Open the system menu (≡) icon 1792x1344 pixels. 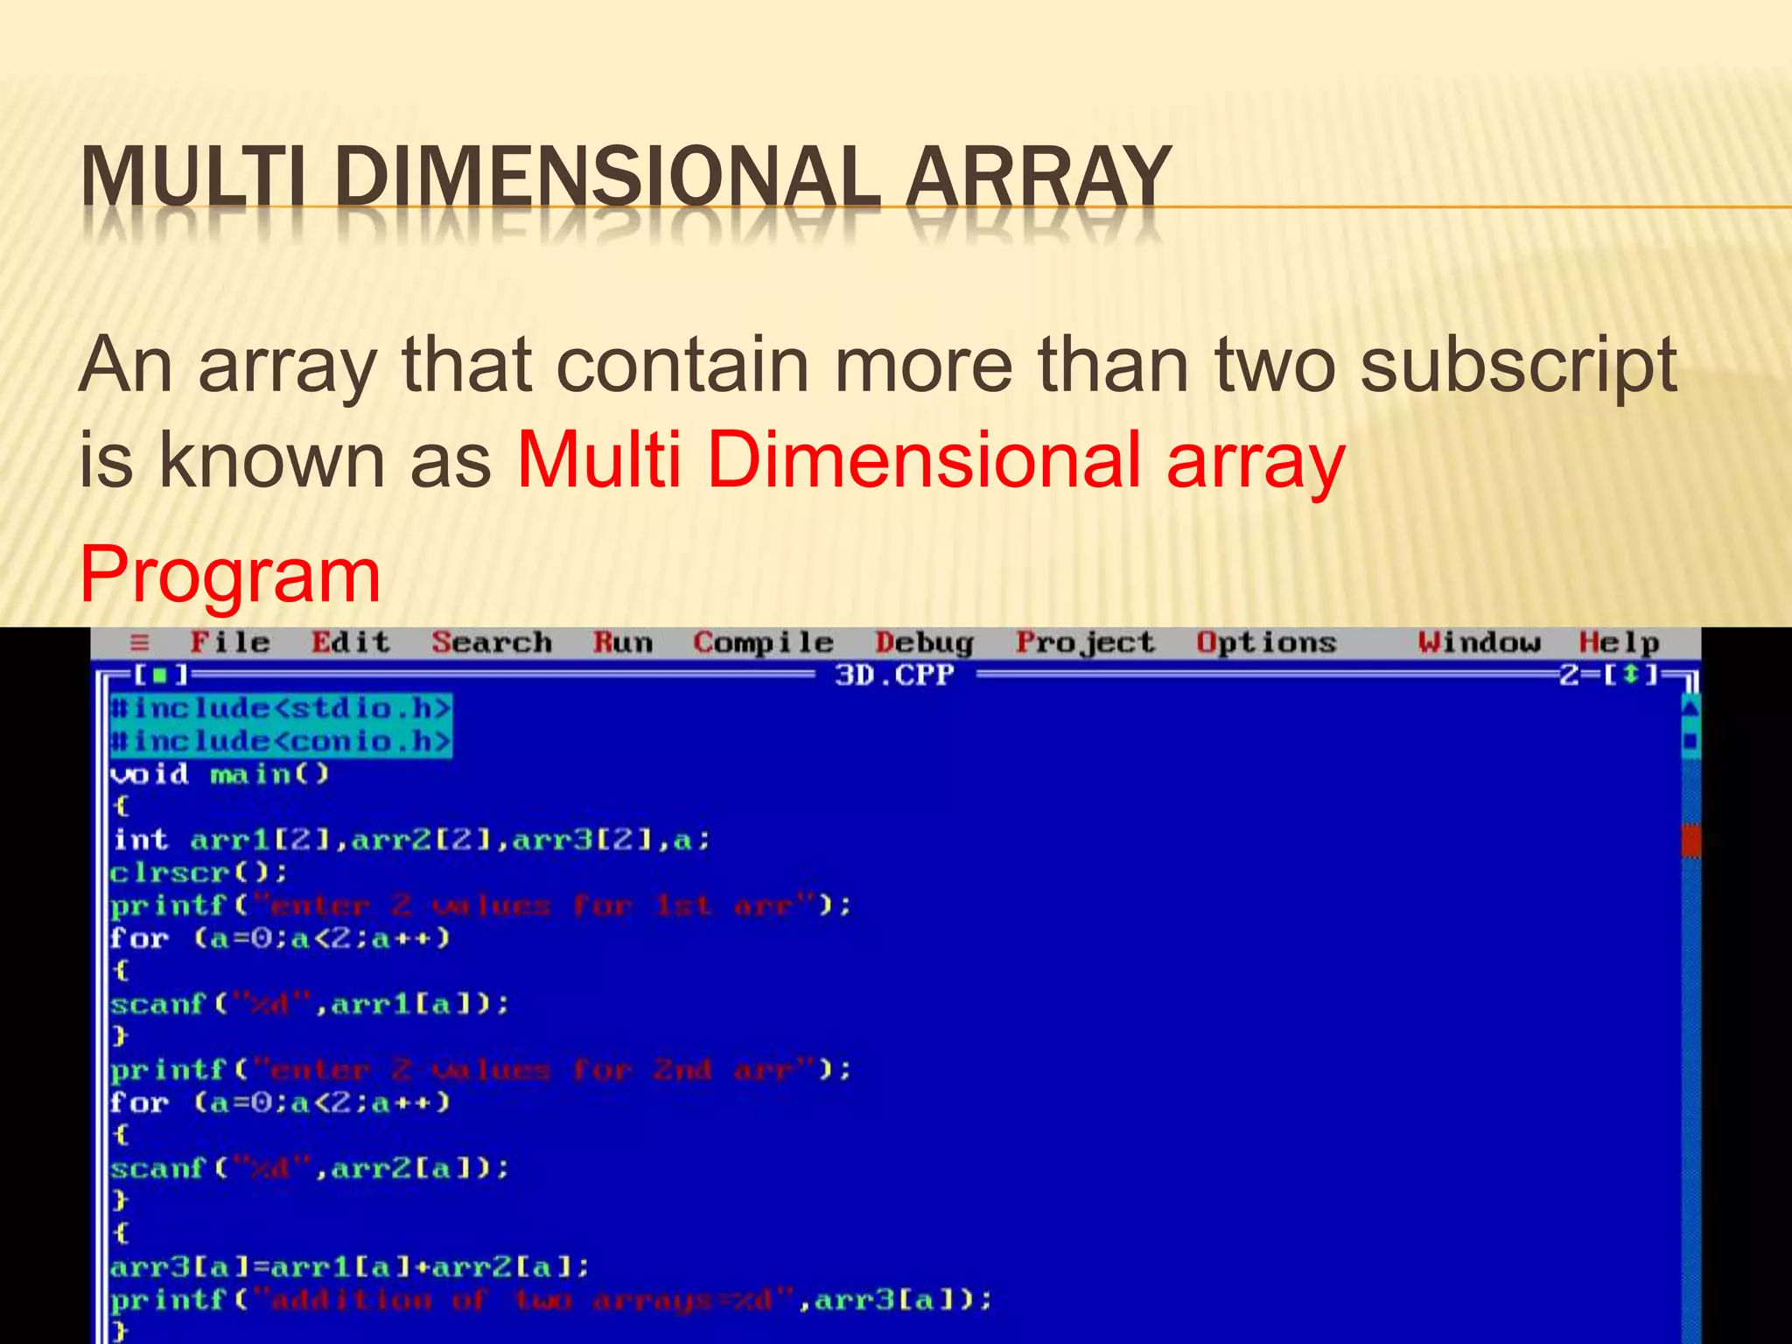(x=140, y=643)
